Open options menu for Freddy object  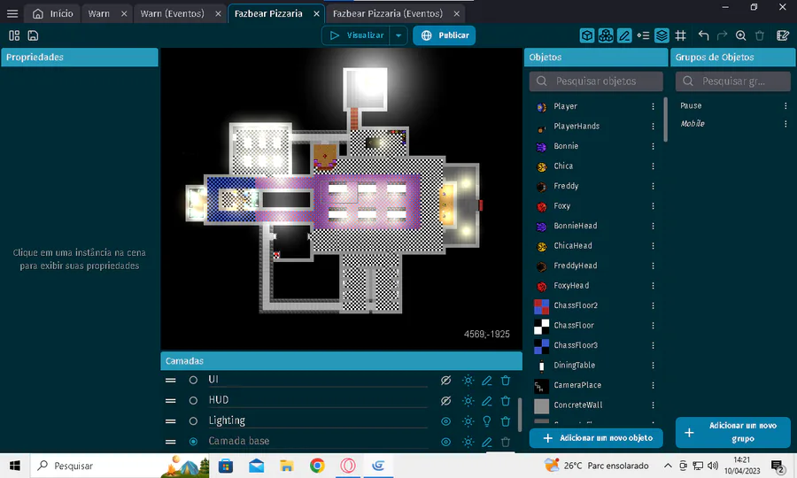[654, 186]
